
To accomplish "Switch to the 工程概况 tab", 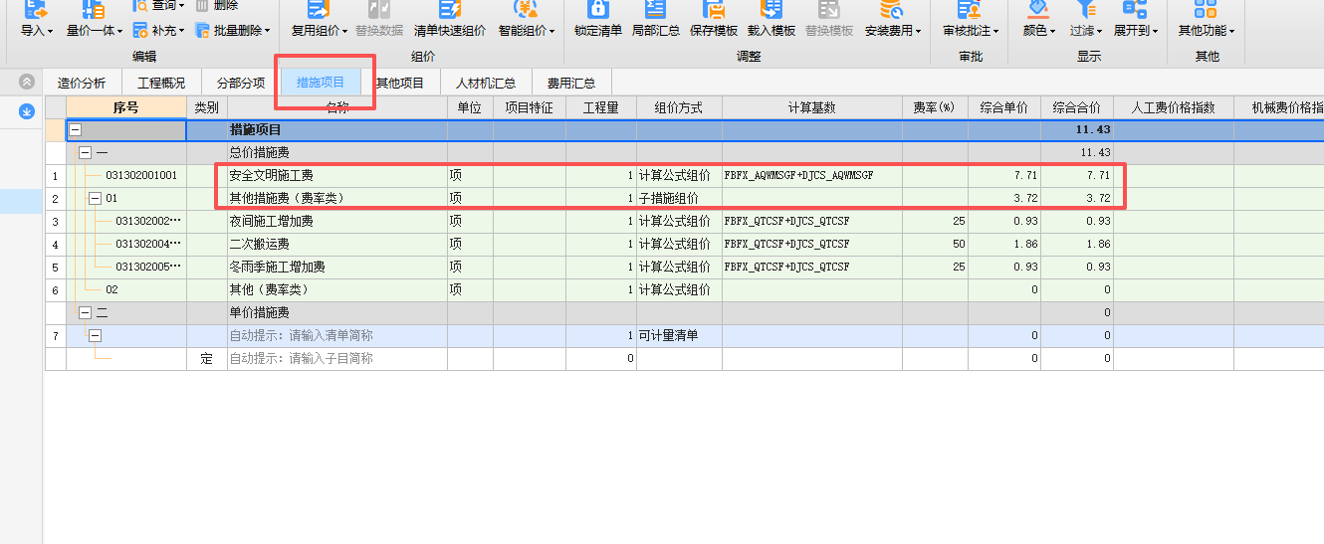I will [x=161, y=83].
